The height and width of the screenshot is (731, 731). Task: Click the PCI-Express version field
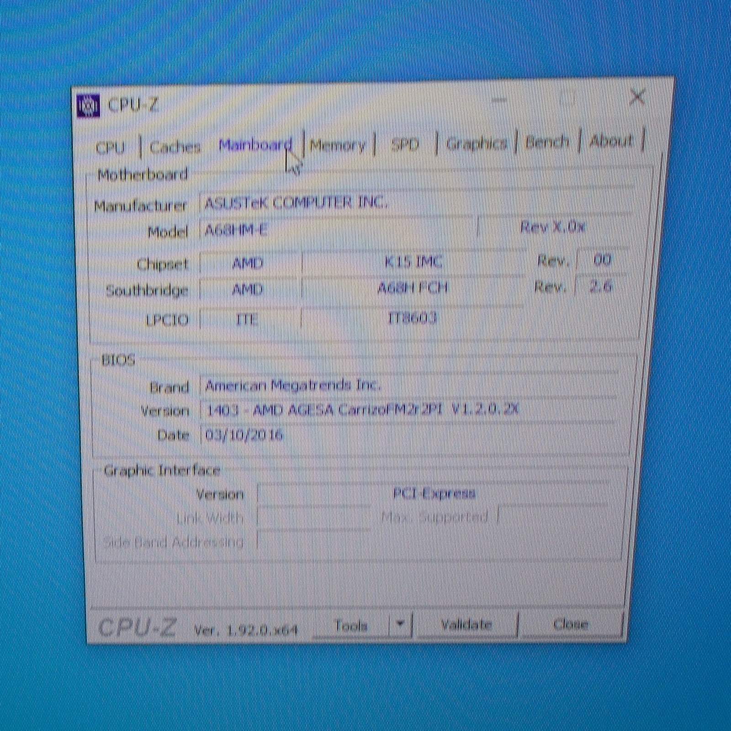pos(434,493)
